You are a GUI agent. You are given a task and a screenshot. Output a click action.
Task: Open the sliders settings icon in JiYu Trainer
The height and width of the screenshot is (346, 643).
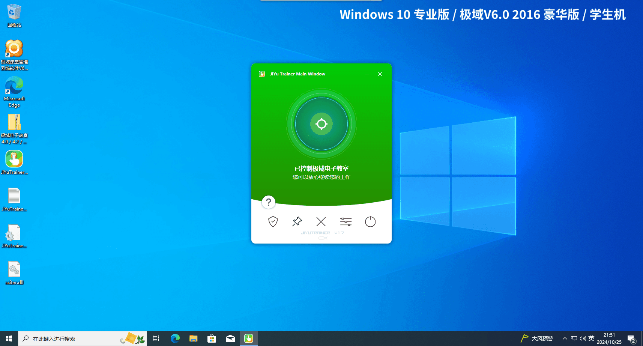coord(346,222)
